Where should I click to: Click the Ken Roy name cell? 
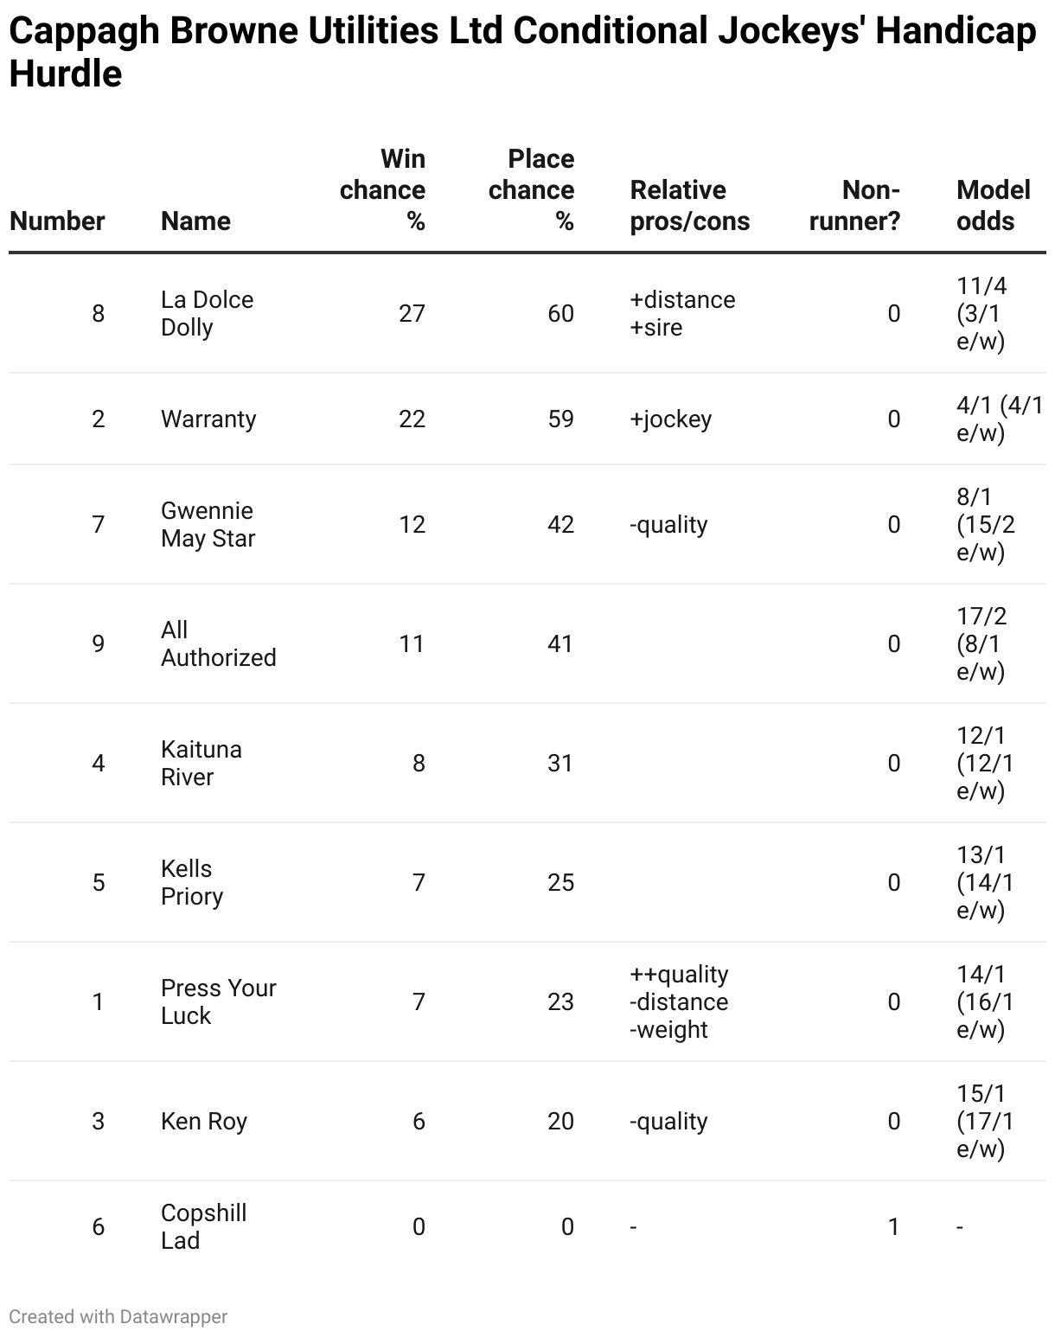click(204, 1121)
